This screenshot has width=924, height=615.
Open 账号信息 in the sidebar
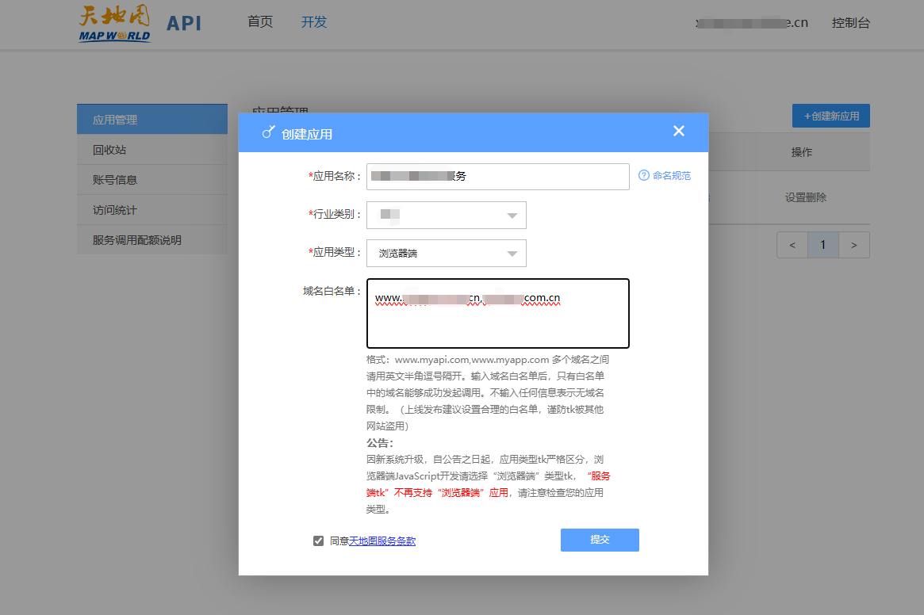151,180
